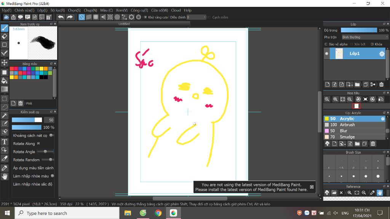Image resolution: width=390 pixels, height=219 pixels.
Task: Hide layer Lớp1 using visibility dot
Action: pyautogui.click(x=326, y=54)
